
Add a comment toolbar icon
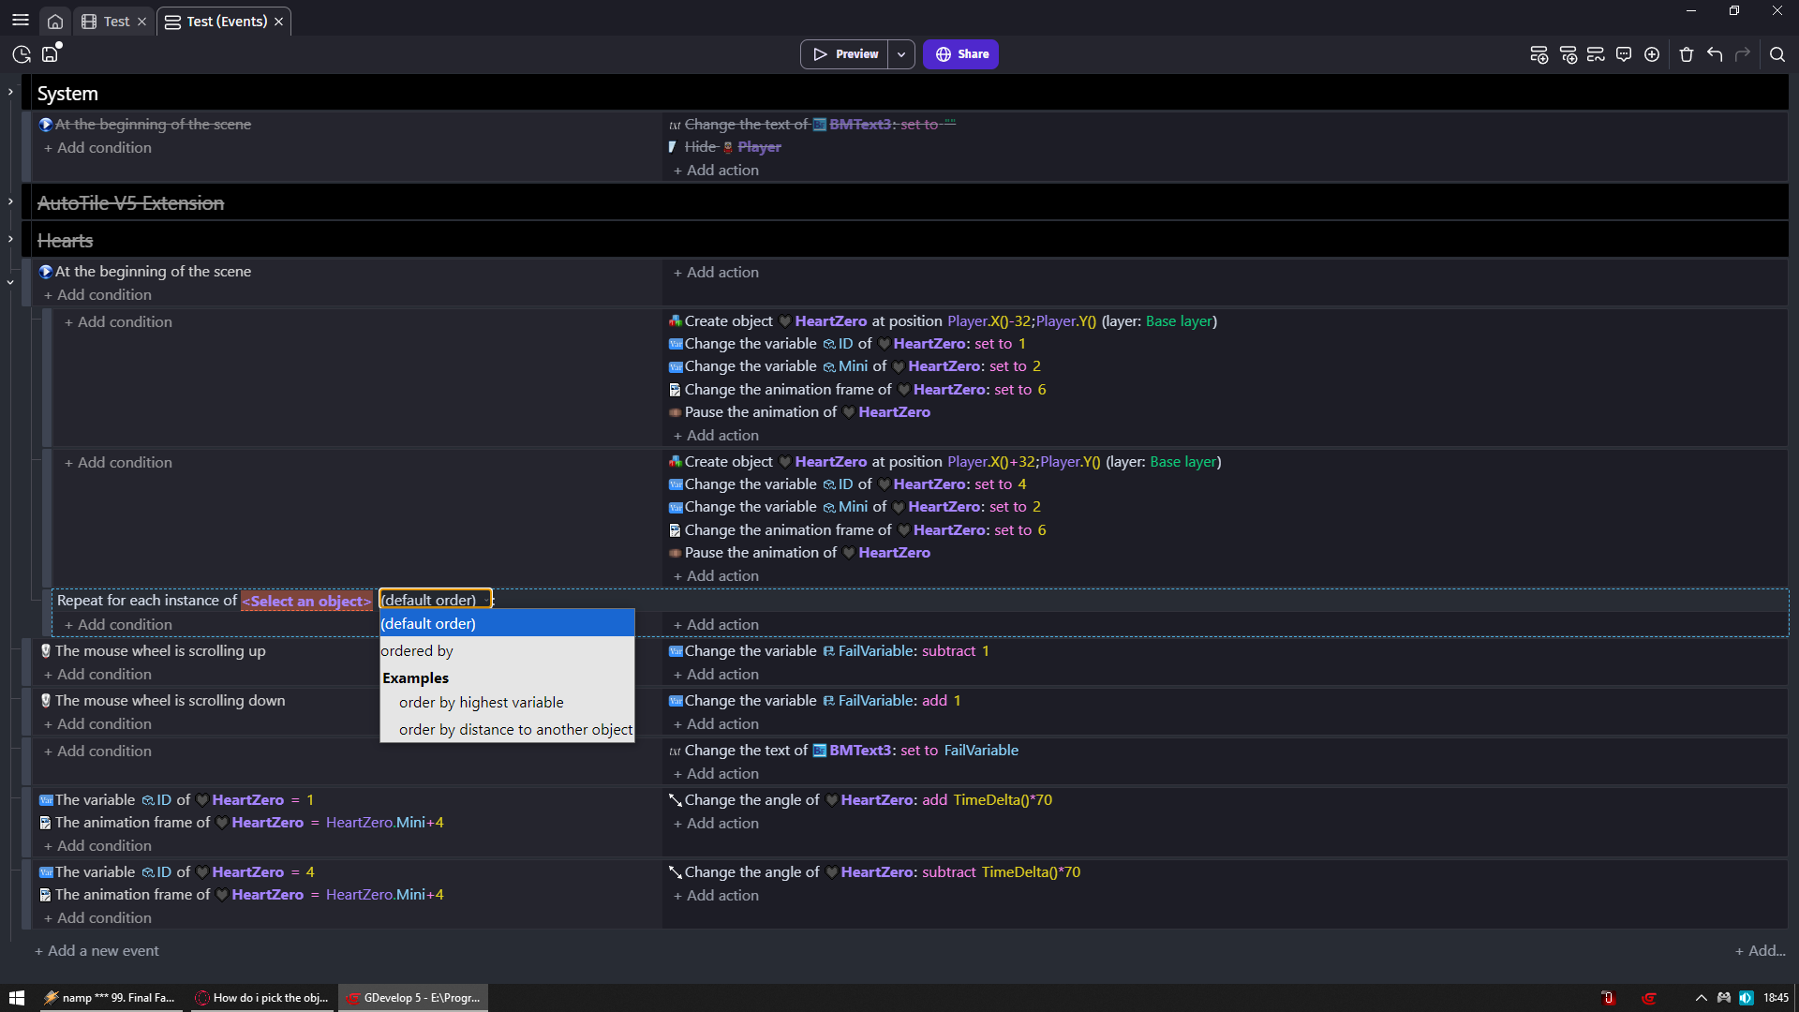coord(1624,54)
